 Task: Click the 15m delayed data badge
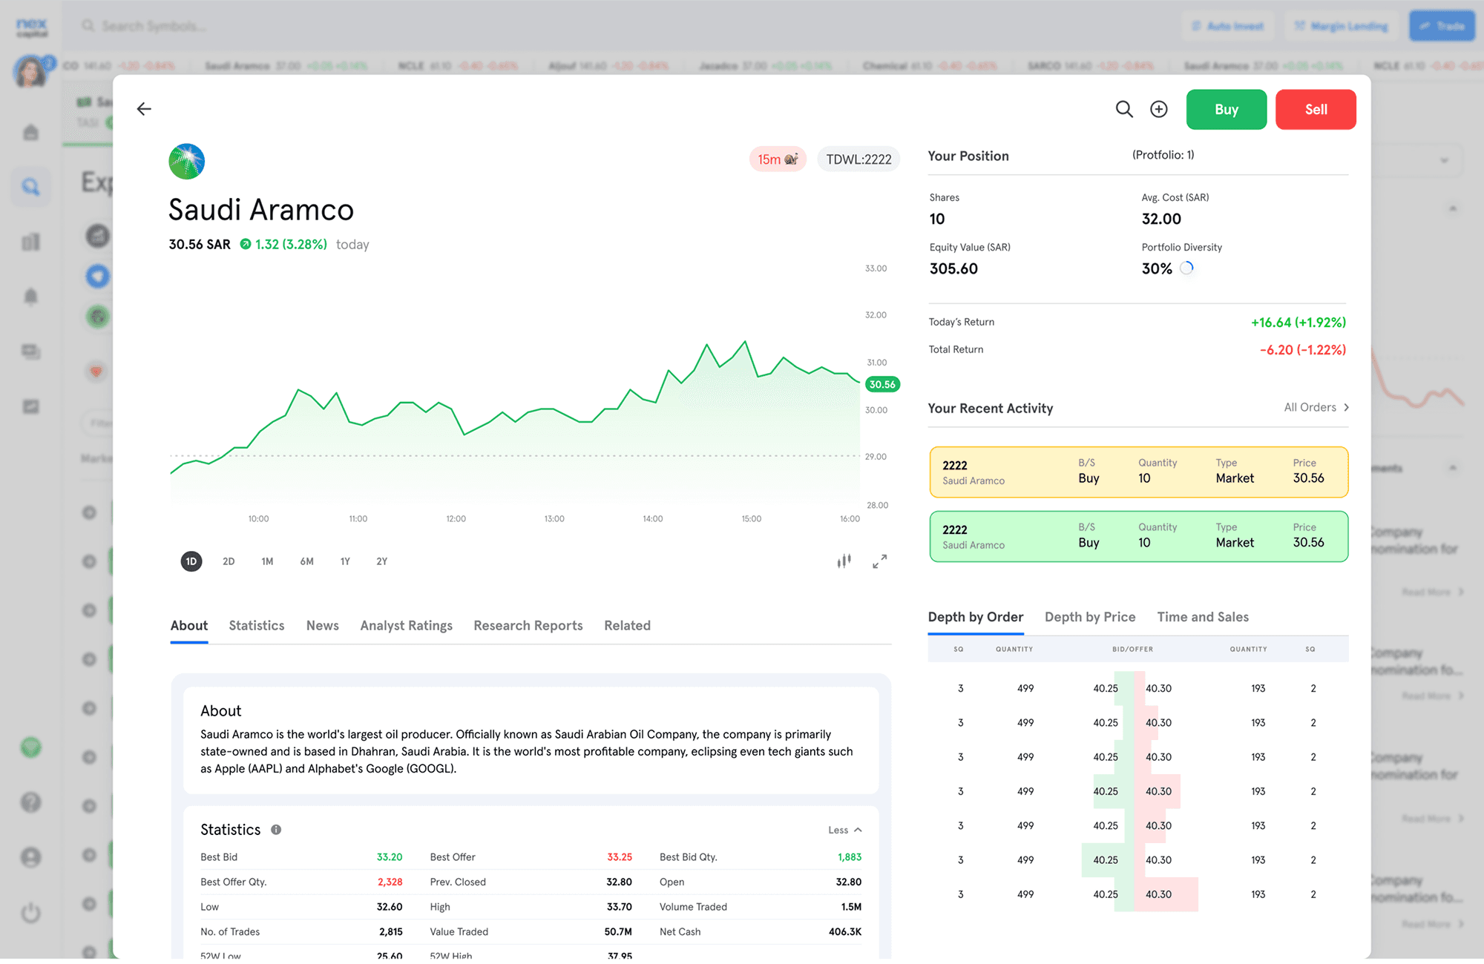click(x=777, y=159)
